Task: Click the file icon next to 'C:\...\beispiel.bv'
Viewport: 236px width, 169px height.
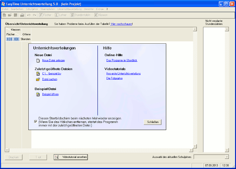Action: point(38,73)
